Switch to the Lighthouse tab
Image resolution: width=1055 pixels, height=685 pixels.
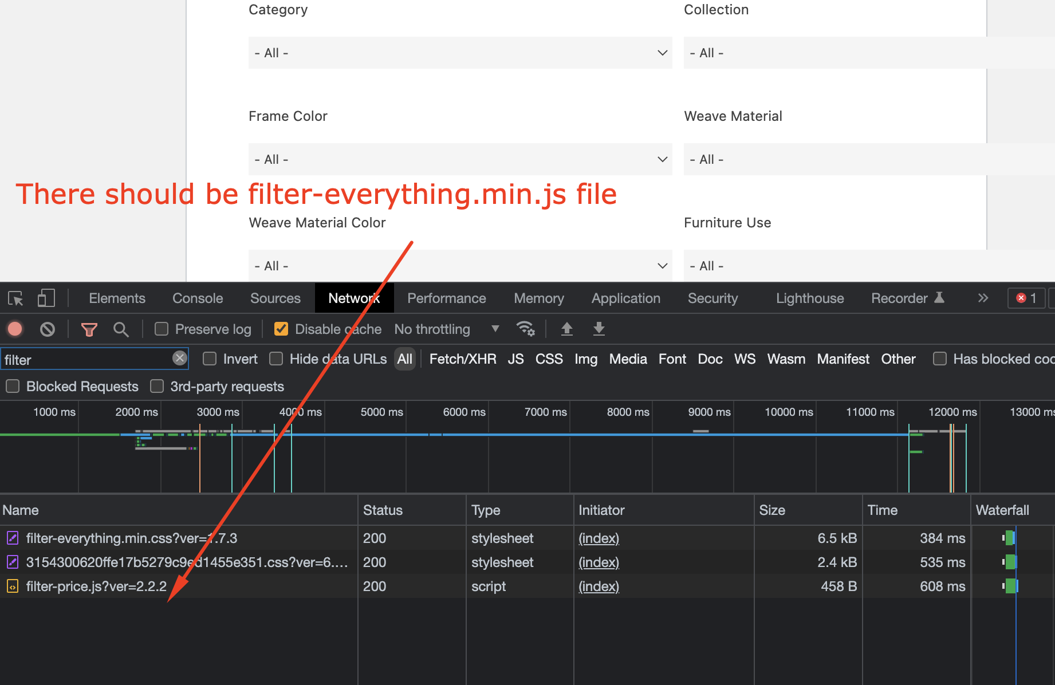click(x=810, y=298)
